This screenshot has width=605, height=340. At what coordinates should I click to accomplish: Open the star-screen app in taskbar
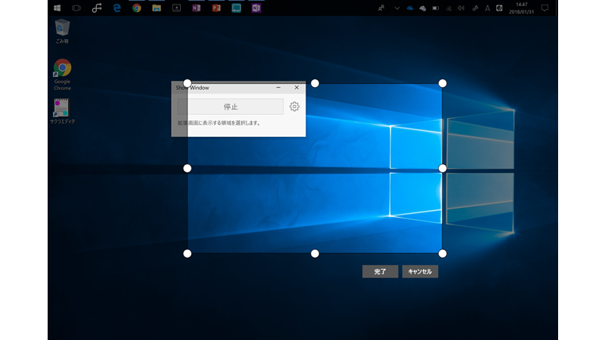176,8
